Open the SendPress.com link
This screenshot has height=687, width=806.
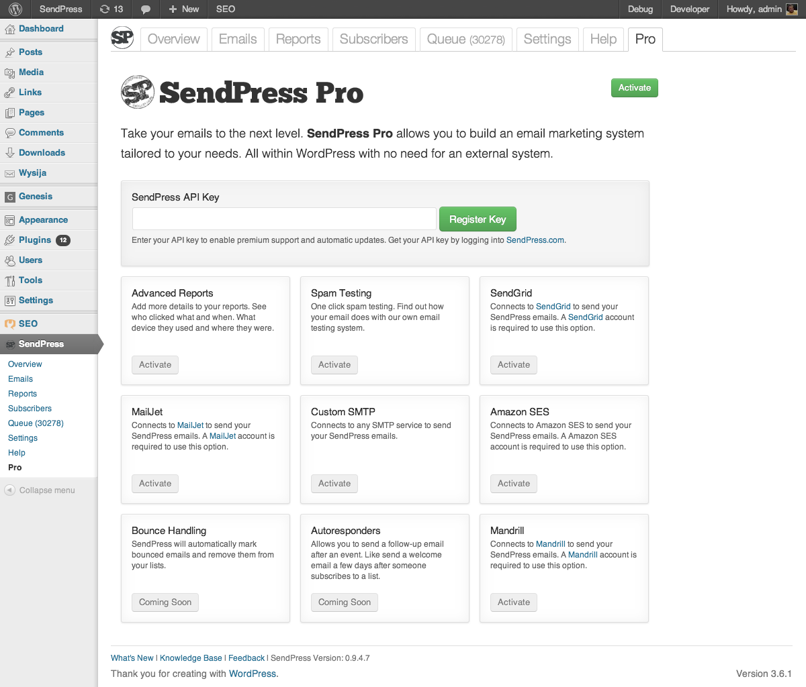point(535,240)
